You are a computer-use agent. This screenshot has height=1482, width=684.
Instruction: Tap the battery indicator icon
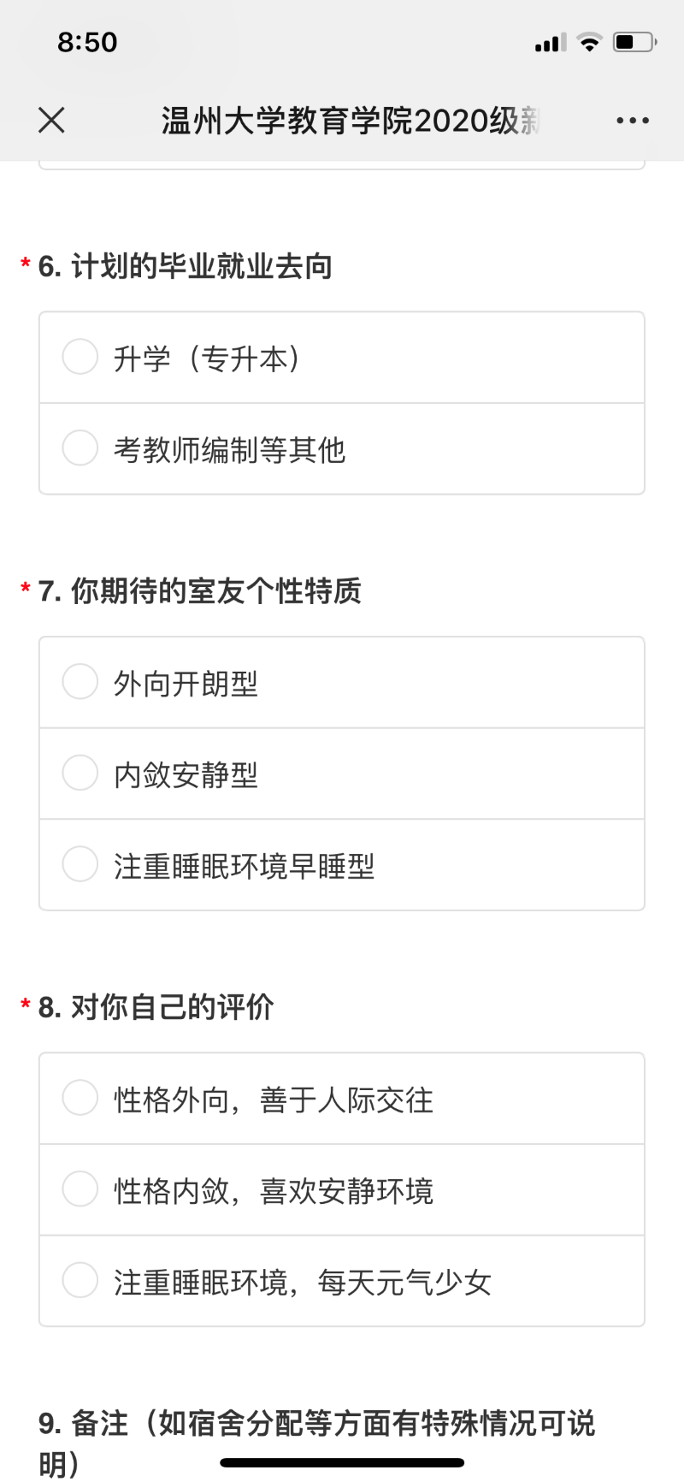click(634, 42)
